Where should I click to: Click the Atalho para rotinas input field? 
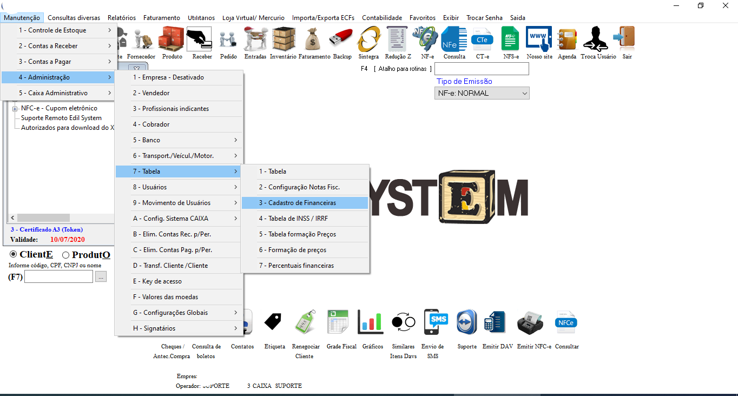click(x=482, y=69)
